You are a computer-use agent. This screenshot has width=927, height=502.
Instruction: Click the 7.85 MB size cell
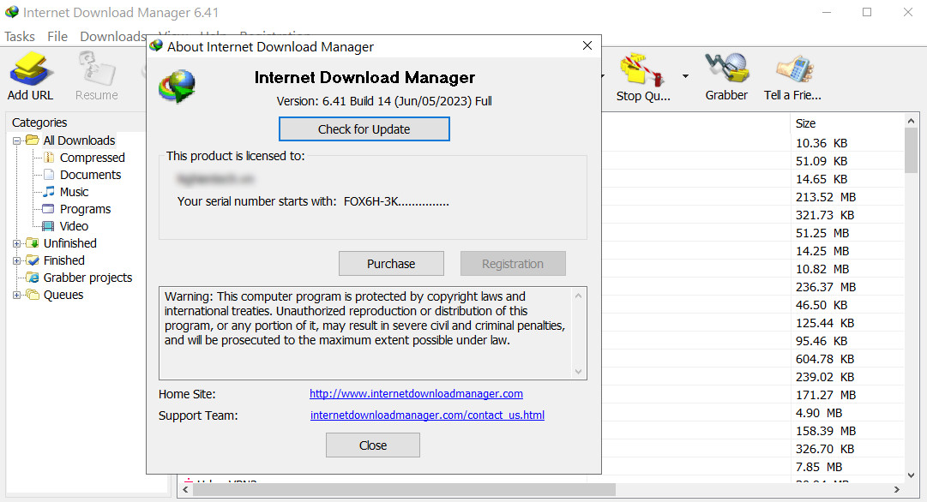coord(819,467)
